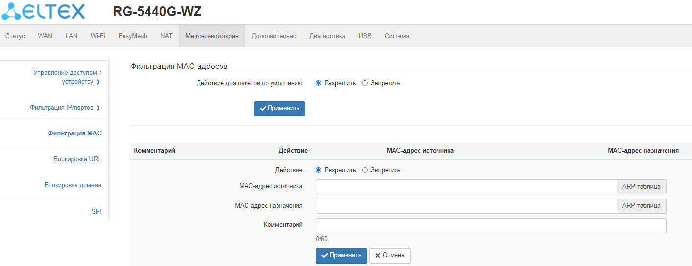Viewport: 692px width, 266px height.
Task: Select default action Запретить radio button
Action: tap(365, 83)
